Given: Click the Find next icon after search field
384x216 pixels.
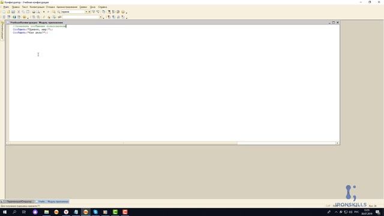Looking at the screenshot, I should coord(94,12).
